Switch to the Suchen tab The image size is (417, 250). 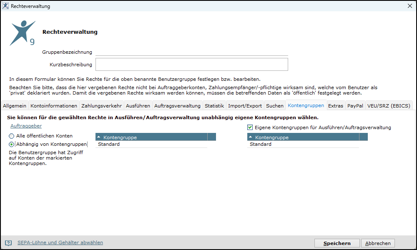coord(275,106)
